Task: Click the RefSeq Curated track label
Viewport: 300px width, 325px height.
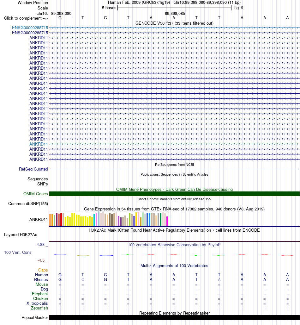Action: pos(33,169)
